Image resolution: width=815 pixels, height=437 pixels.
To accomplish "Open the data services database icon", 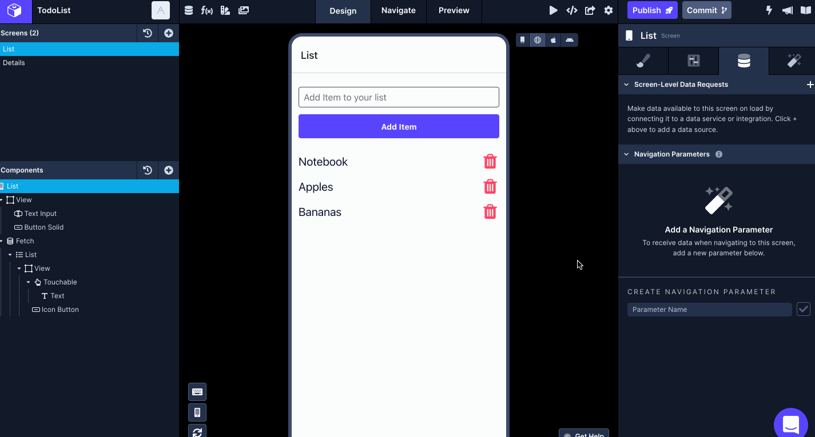I will [189, 10].
